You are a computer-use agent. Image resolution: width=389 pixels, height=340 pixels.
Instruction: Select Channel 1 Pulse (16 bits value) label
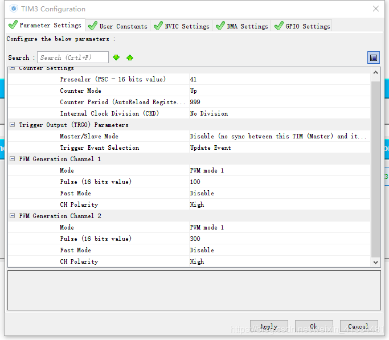point(96,182)
